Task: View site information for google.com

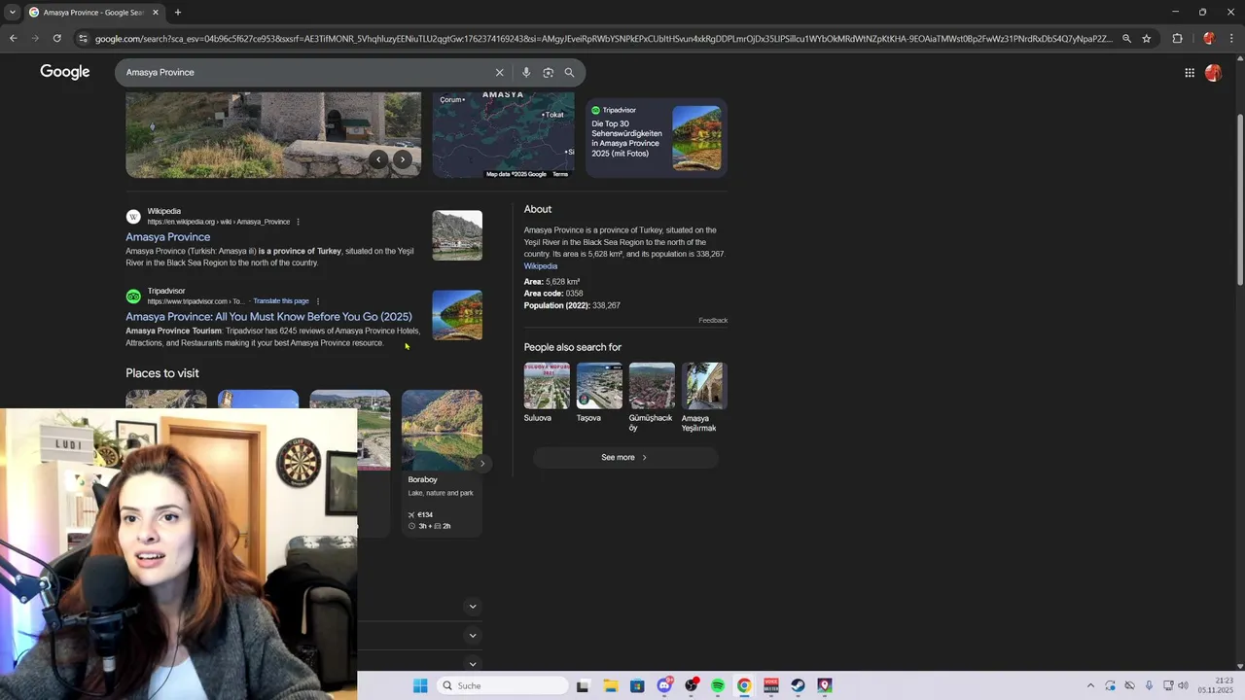Action: click(x=84, y=38)
